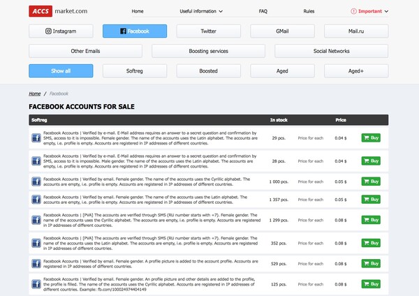Screen dimensions: 419x296
Task: Buy the 28 pcs. male accounts
Action: click(371, 161)
